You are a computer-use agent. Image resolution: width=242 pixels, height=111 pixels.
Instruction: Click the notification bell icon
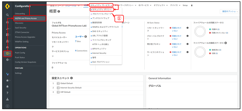click(7, 87)
